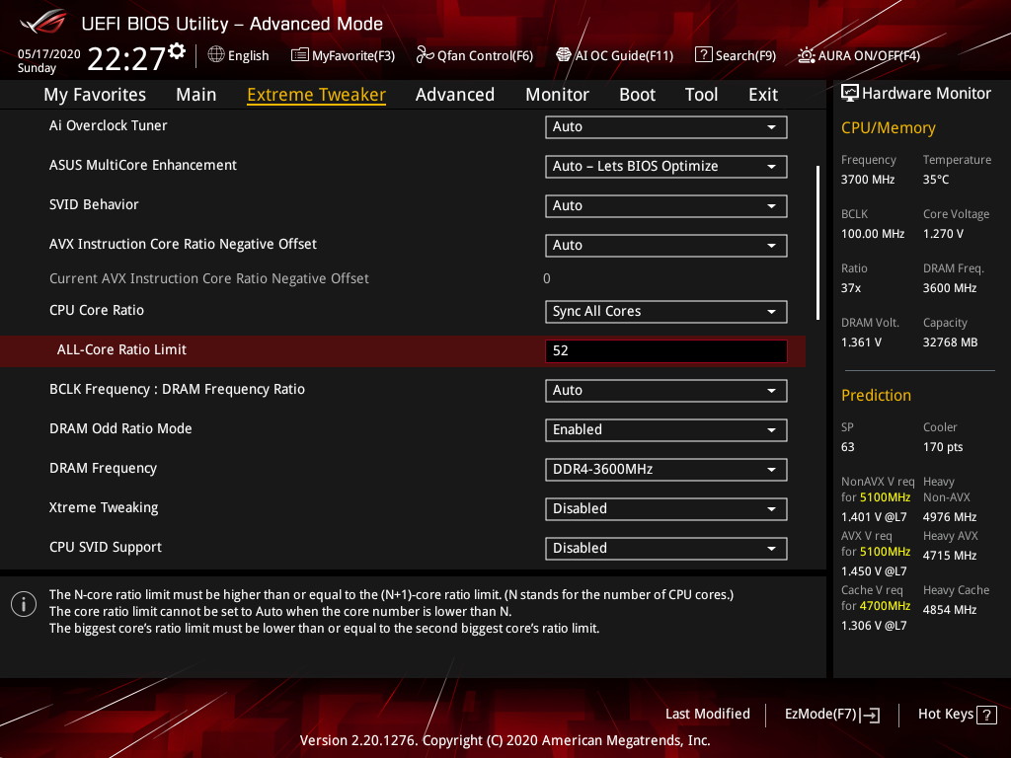
Task: Click the EzMode exit arrow icon
Action: [870, 715]
